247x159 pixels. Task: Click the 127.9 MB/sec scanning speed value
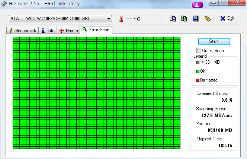click(216, 115)
